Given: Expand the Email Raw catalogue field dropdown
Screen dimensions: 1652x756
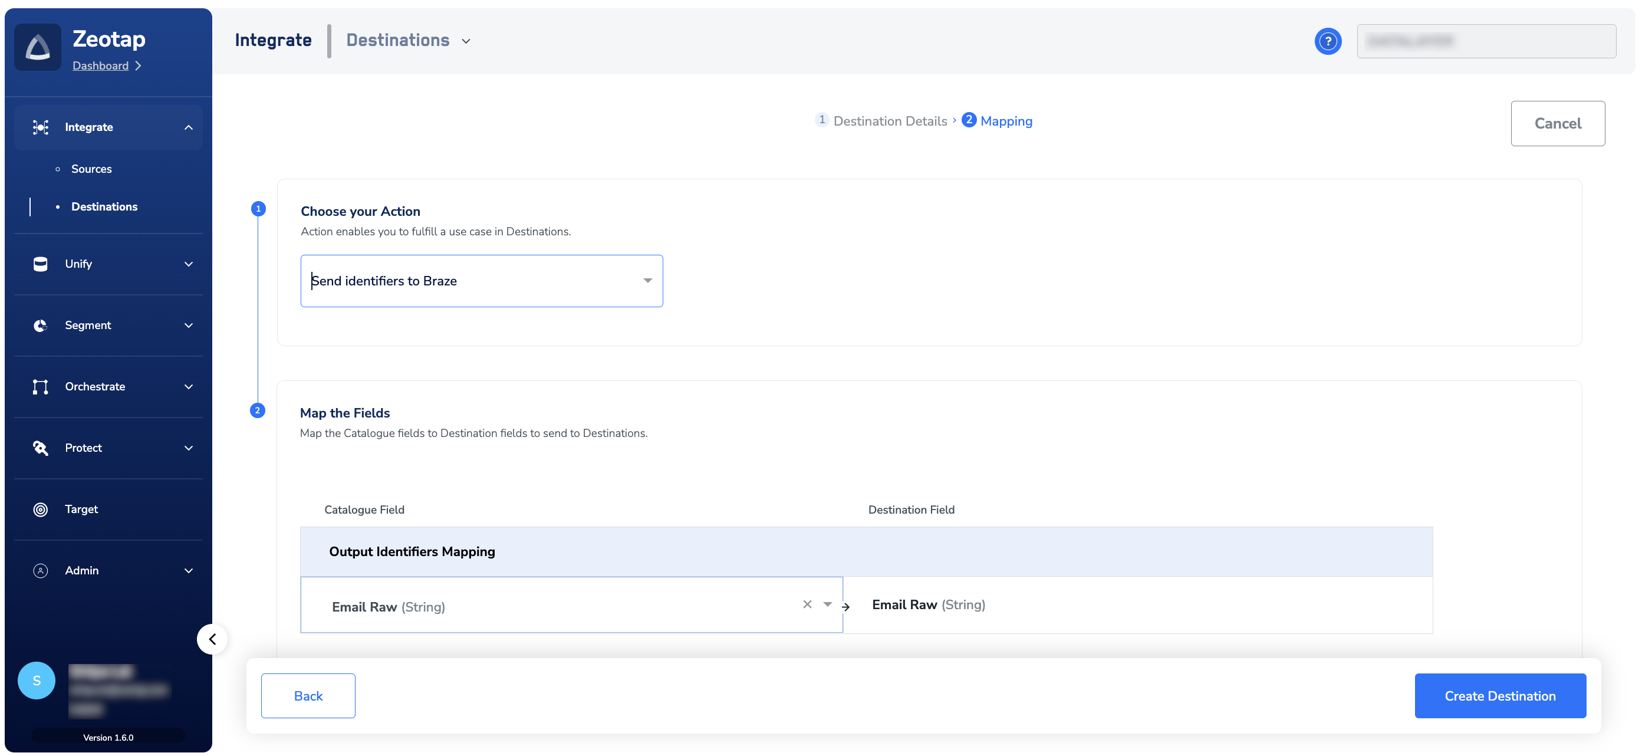Looking at the screenshot, I should click(827, 604).
